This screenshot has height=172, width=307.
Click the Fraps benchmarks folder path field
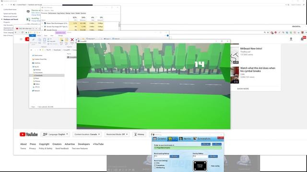tap(188, 148)
